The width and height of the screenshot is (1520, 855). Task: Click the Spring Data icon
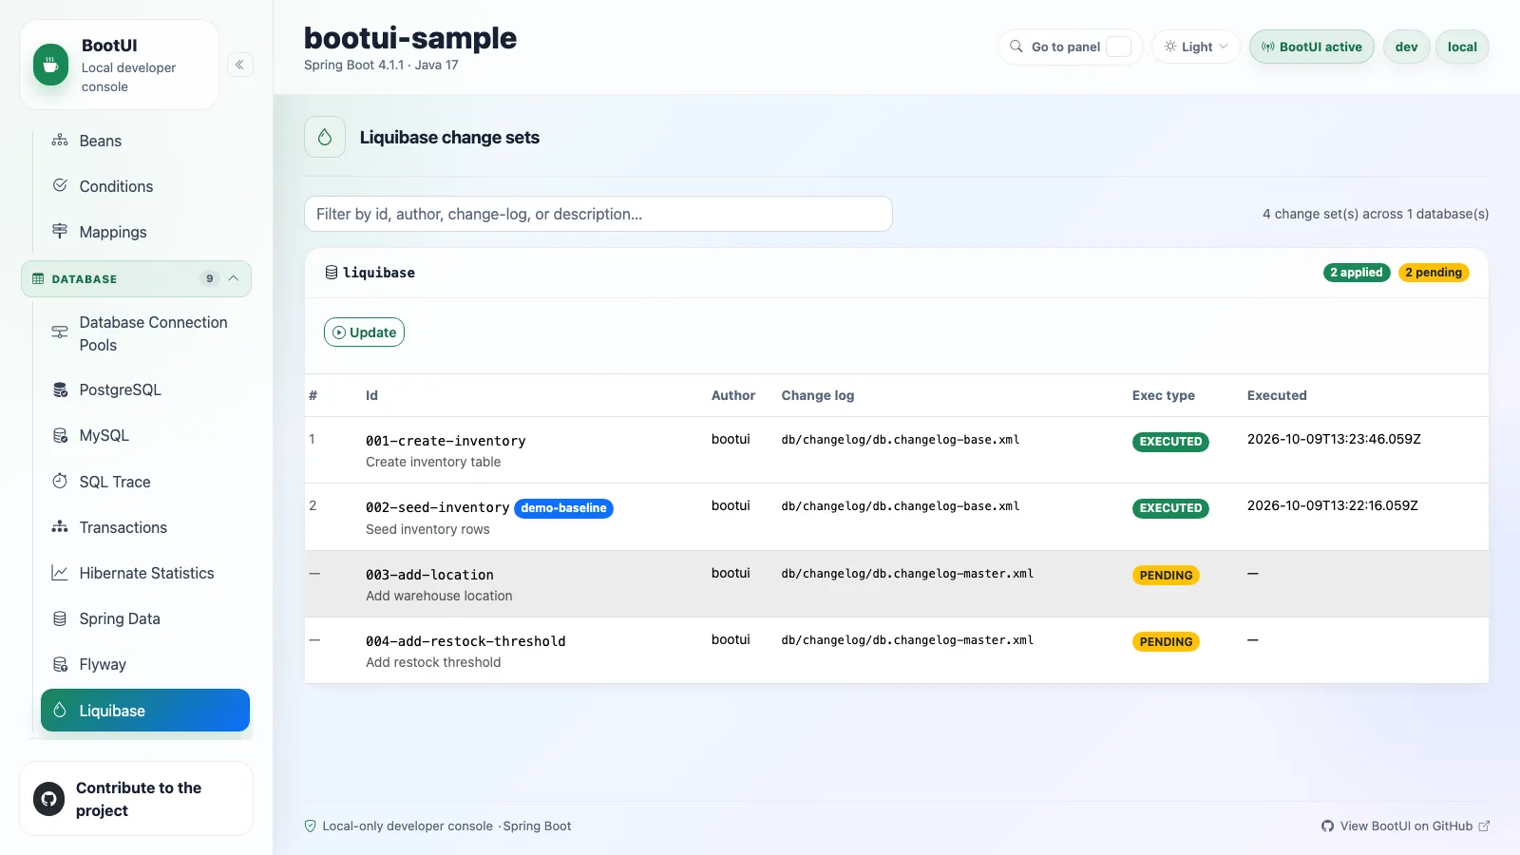[60, 618]
